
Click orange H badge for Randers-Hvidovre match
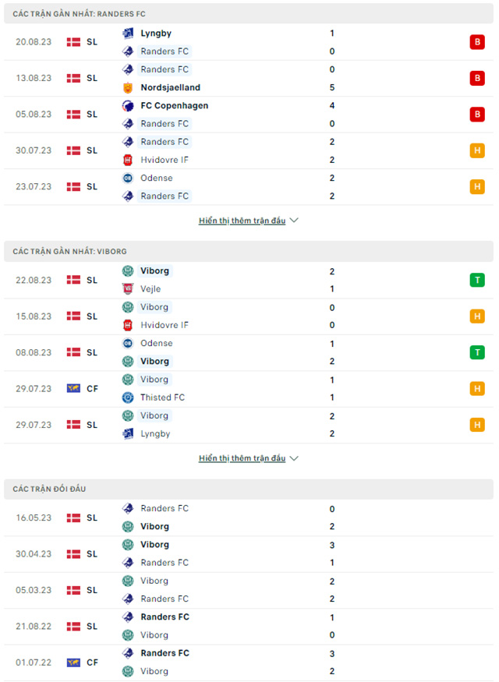click(x=477, y=150)
